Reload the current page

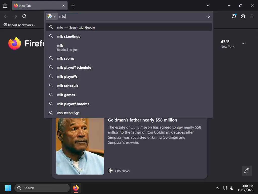24,16
